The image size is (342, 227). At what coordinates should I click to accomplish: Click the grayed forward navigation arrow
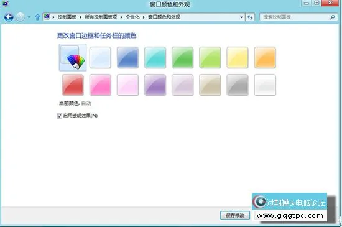pyautogui.click(x=21, y=17)
